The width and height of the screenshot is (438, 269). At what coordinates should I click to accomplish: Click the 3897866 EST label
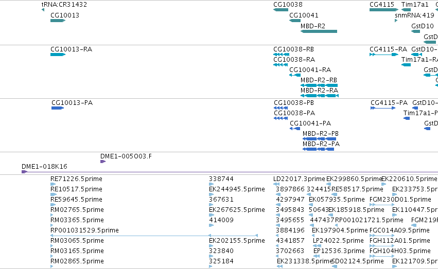click(x=290, y=189)
